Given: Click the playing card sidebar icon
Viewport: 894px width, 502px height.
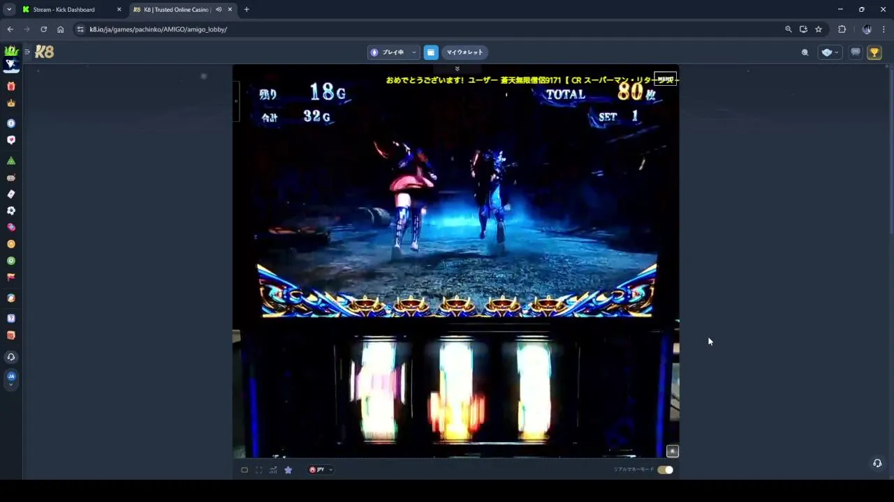Looking at the screenshot, I should point(10,195).
